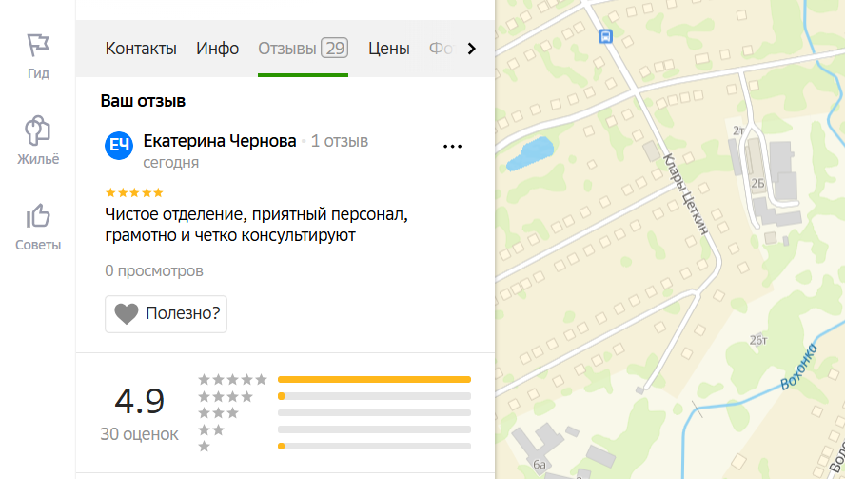Image resolution: width=845 pixels, height=479 pixels.
Task: Click the Полезно? button
Action: tap(166, 314)
